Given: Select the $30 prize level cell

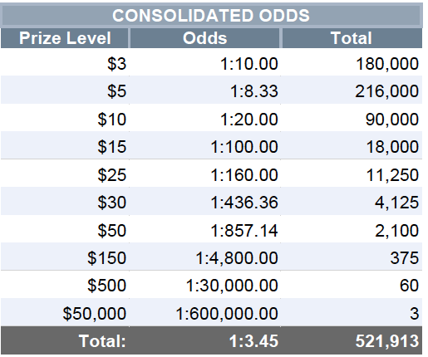Looking at the screenshot, I should pos(65,202).
